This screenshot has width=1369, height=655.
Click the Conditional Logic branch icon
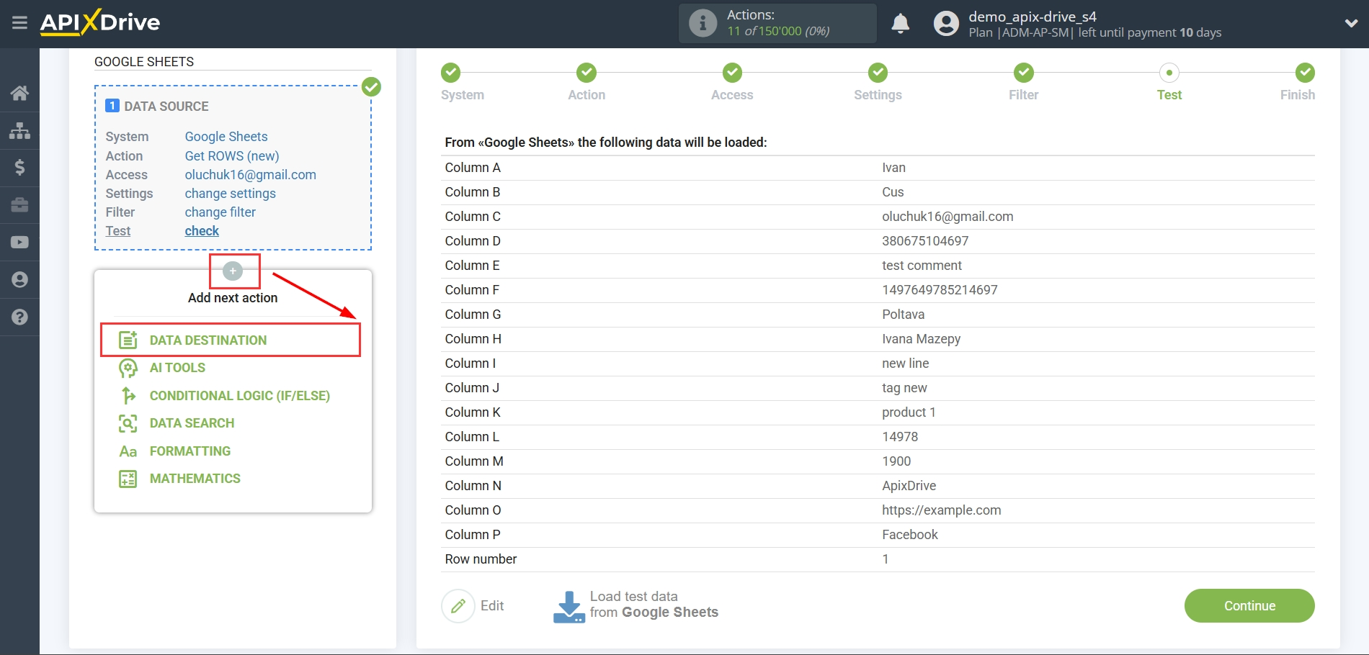tap(128, 395)
